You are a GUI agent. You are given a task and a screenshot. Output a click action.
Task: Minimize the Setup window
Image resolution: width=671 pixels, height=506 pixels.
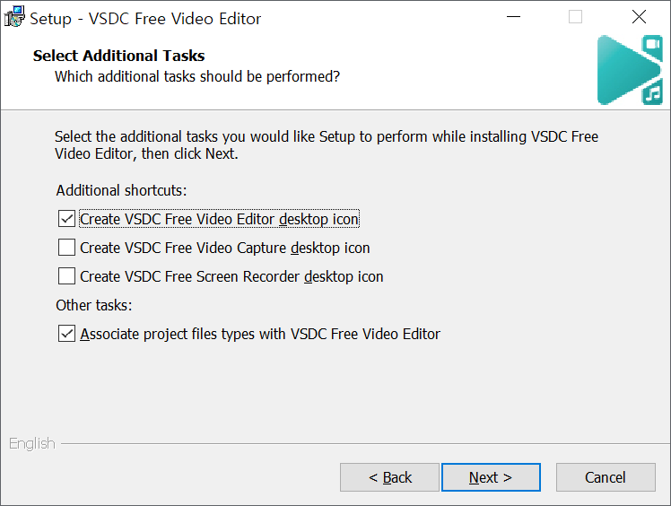512,17
